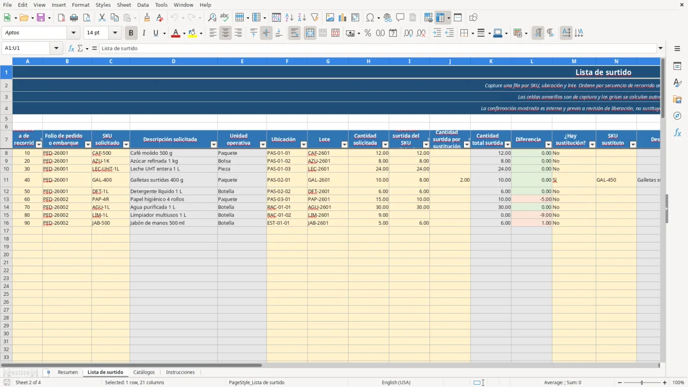Switch to the Resumen sheet tab
688x387 pixels.
tap(68, 372)
